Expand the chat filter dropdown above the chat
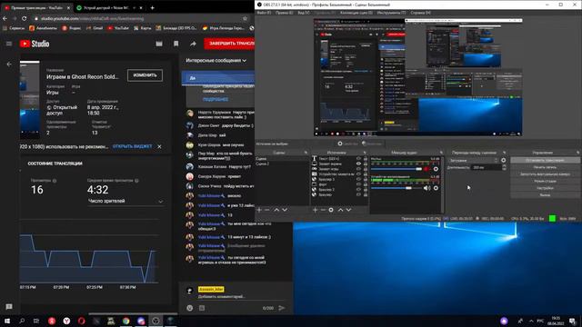Image resolution: width=582 pixels, height=327 pixels. pyautogui.click(x=216, y=61)
